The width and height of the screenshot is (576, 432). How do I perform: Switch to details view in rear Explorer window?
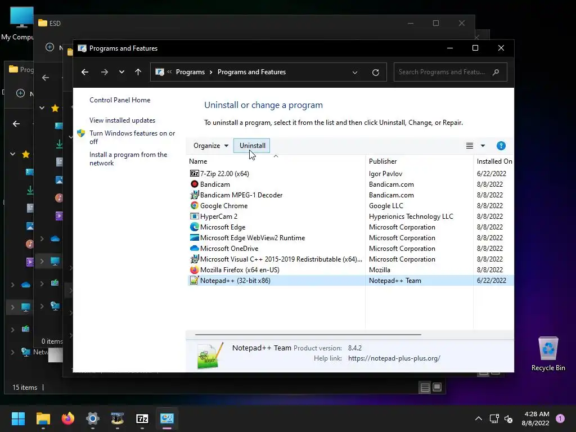pos(425,387)
